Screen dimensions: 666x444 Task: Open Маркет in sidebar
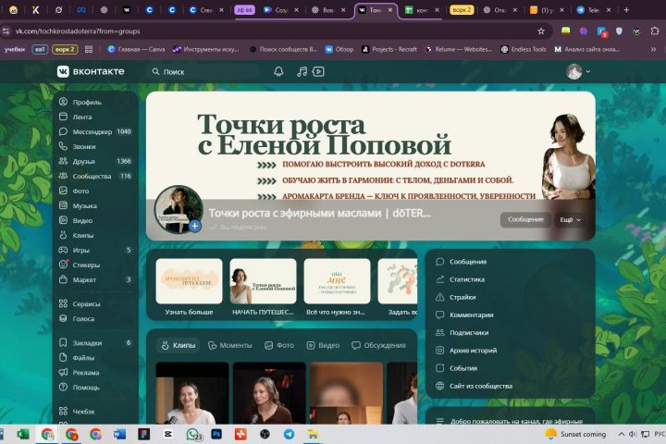(x=95, y=279)
